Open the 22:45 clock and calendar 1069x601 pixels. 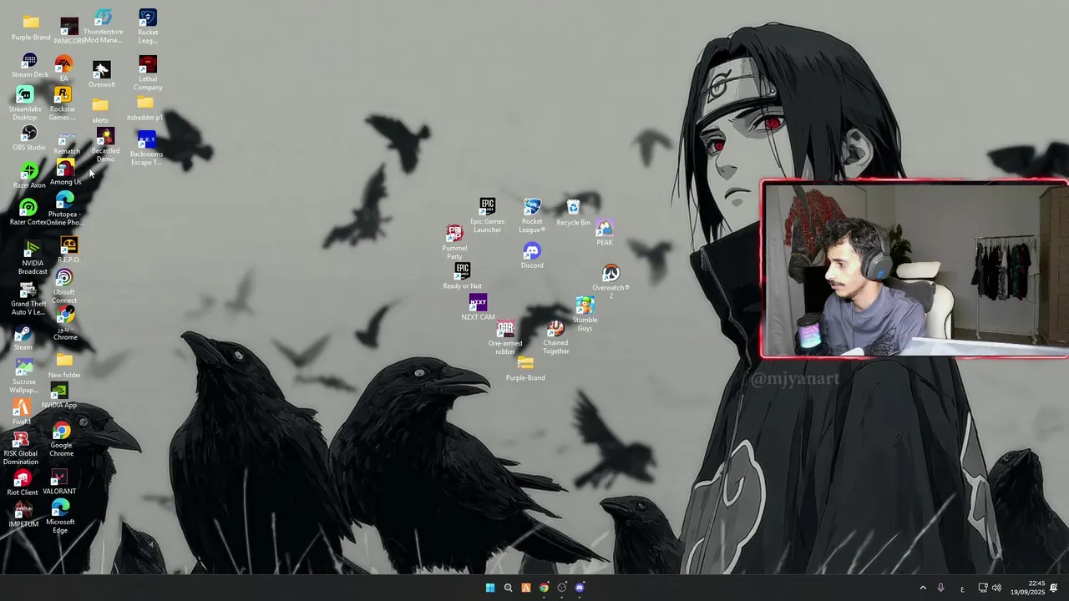coord(1027,588)
